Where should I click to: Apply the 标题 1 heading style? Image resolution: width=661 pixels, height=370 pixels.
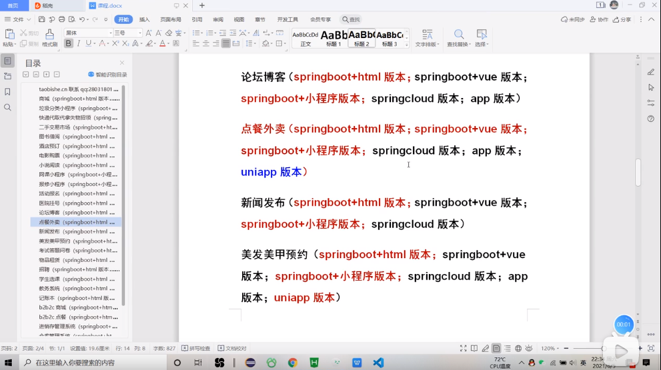click(x=334, y=38)
